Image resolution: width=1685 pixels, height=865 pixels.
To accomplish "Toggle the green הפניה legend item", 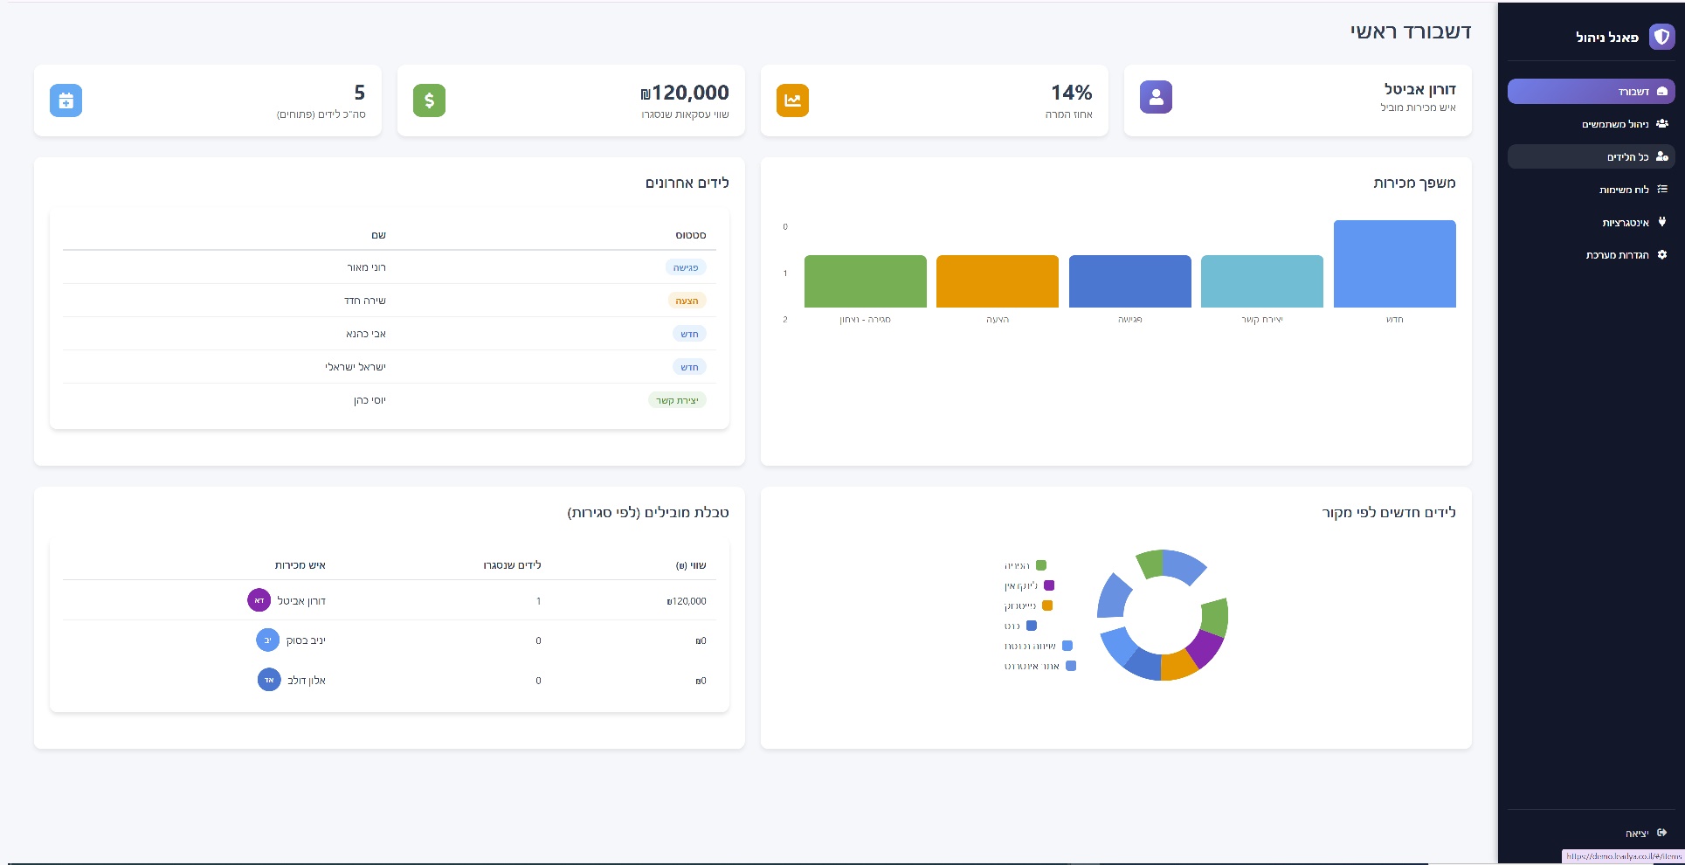I will [x=1026, y=565].
